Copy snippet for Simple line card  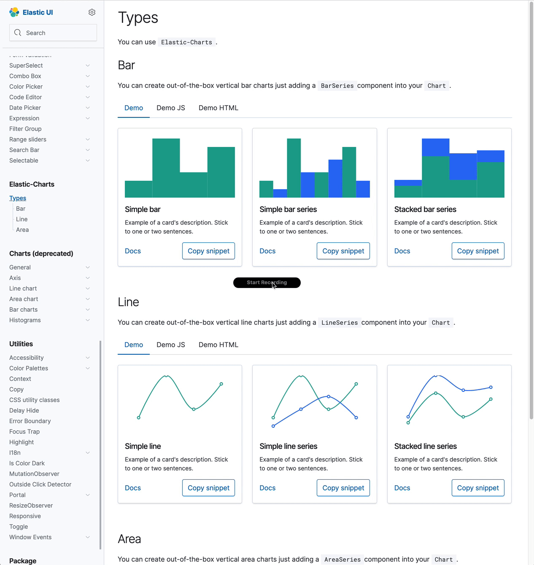point(208,488)
